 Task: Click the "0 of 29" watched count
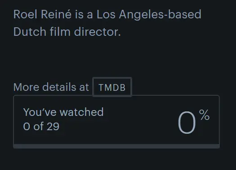pyautogui.click(x=41, y=127)
